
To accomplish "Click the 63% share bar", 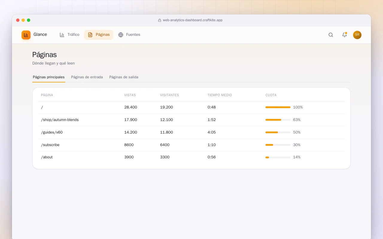I will click(x=278, y=120).
